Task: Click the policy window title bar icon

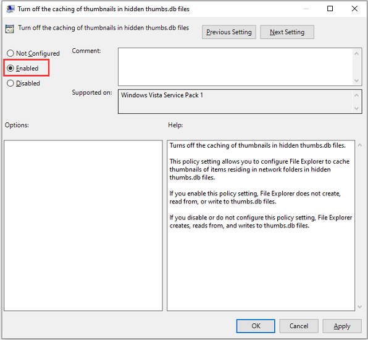Action: [10, 9]
